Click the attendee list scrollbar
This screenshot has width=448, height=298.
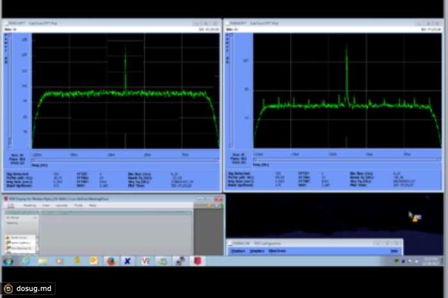(x=37, y=244)
